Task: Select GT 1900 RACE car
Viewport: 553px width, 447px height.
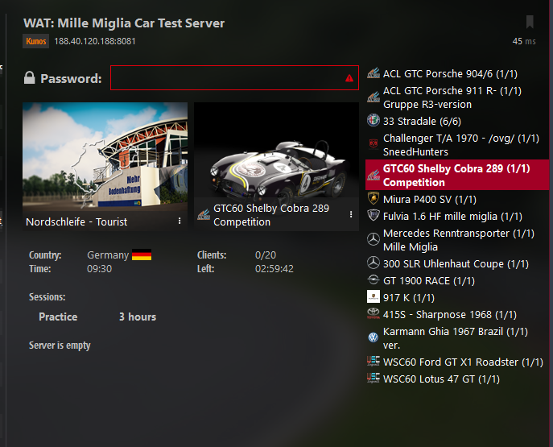Action: pyautogui.click(x=457, y=280)
